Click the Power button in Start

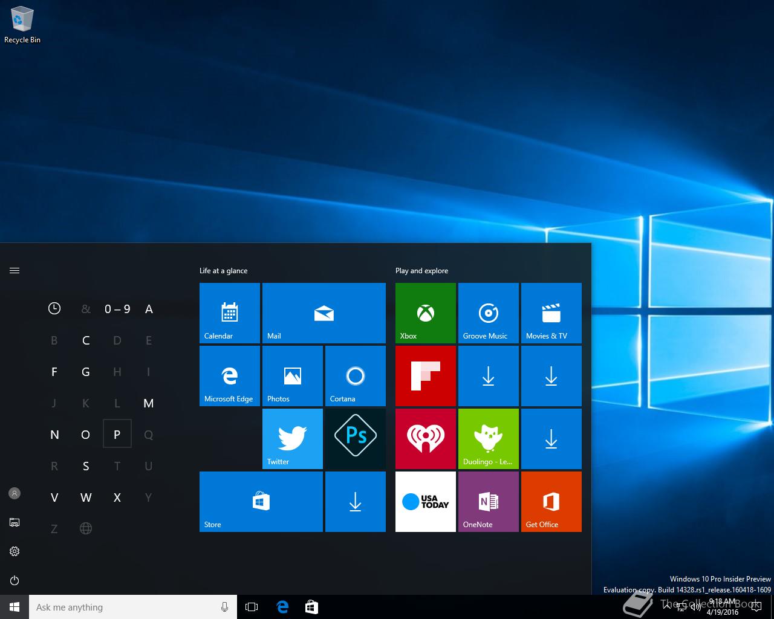(15, 580)
